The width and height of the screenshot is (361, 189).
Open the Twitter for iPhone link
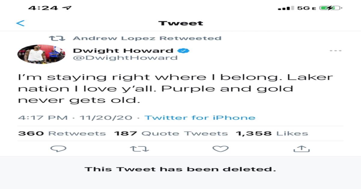coord(200,118)
